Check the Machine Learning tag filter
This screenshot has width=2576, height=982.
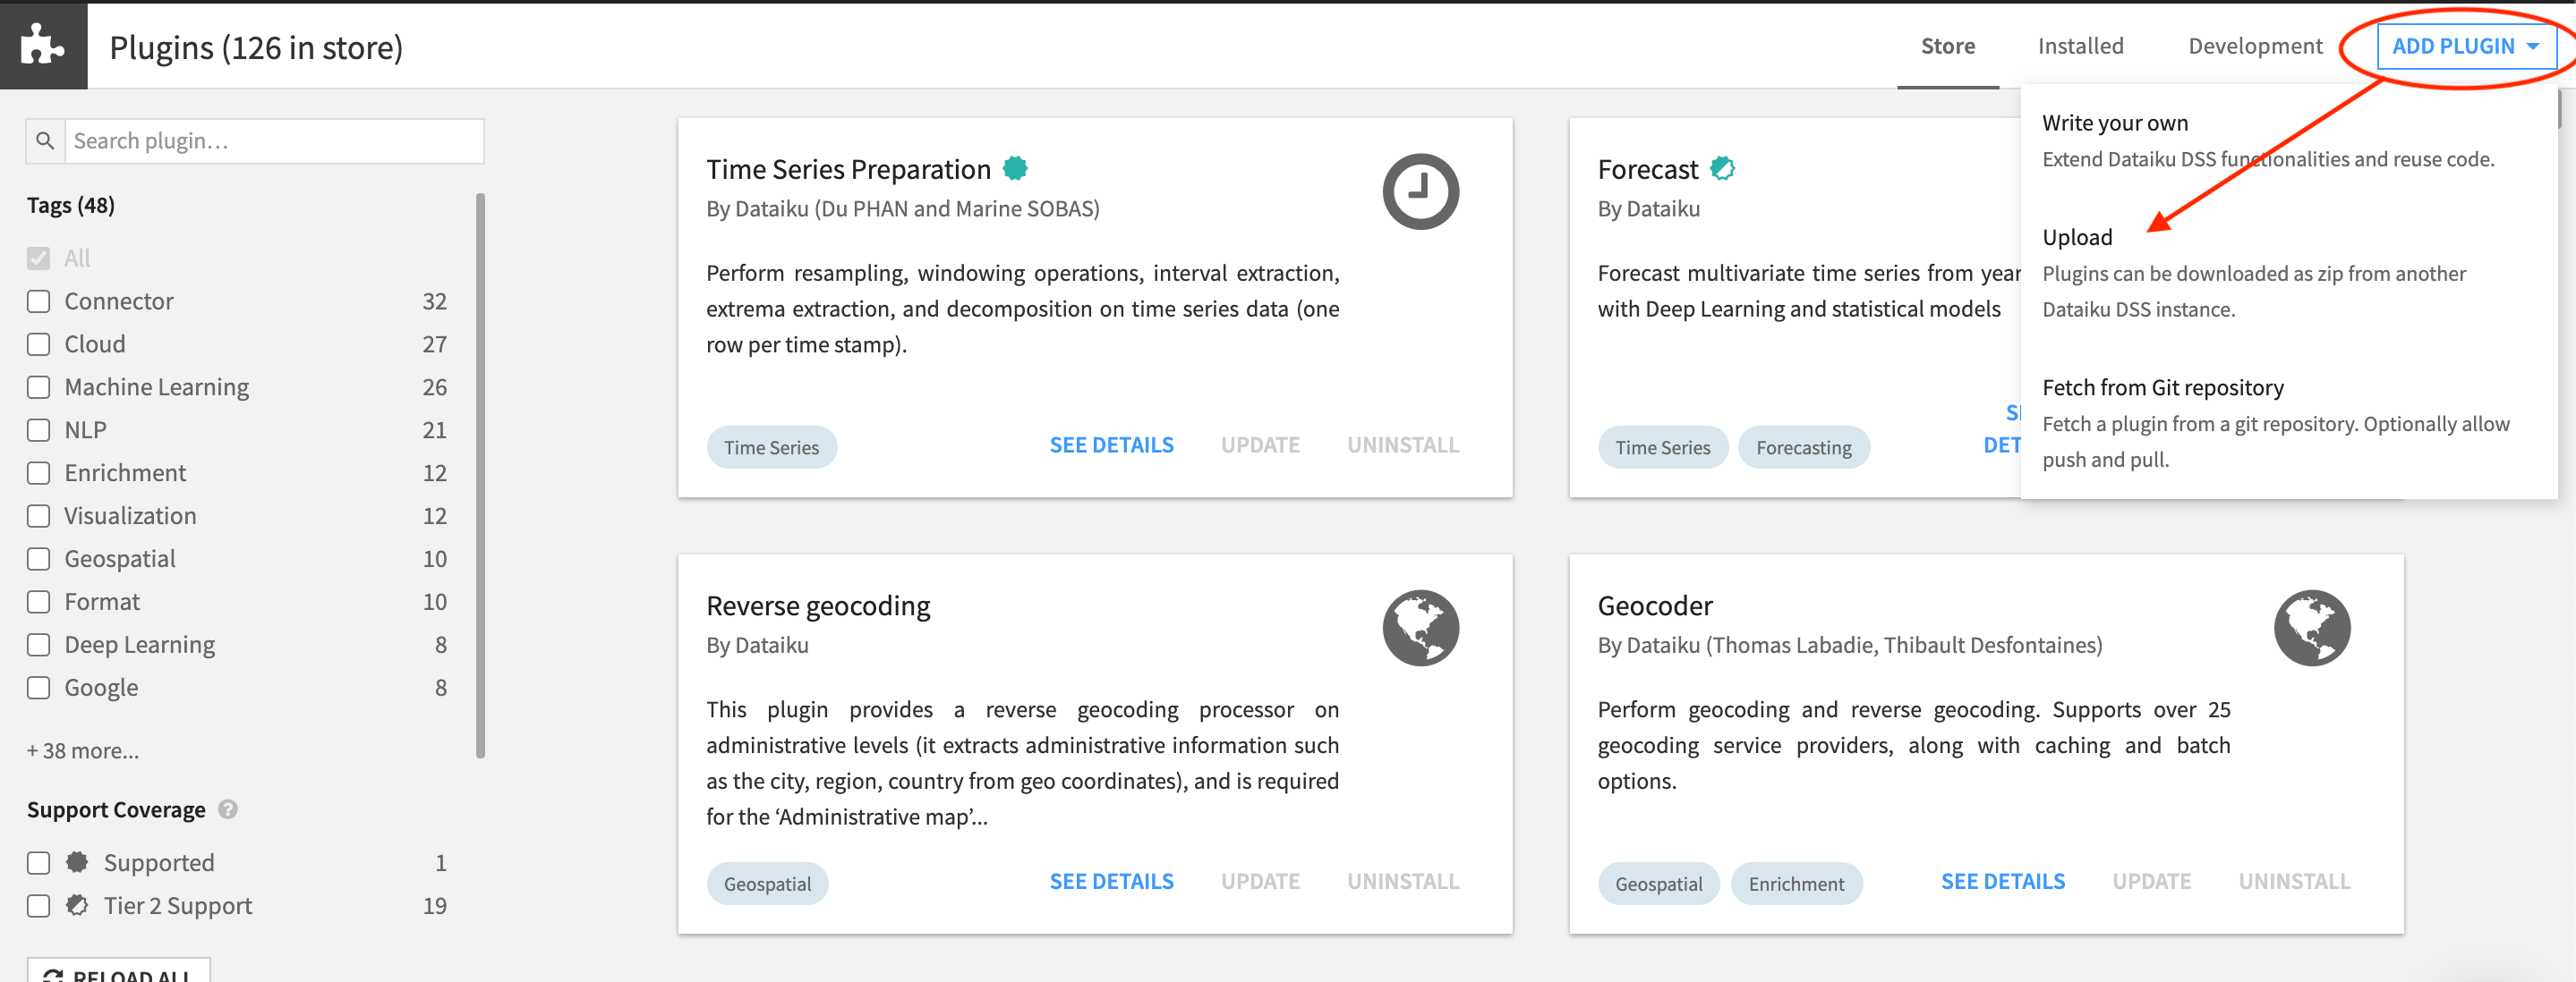coord(39,387)
